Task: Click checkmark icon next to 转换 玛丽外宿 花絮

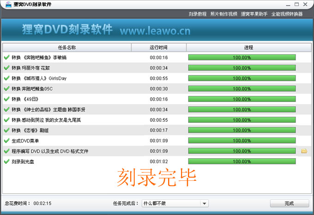Action: pos(6,68)
